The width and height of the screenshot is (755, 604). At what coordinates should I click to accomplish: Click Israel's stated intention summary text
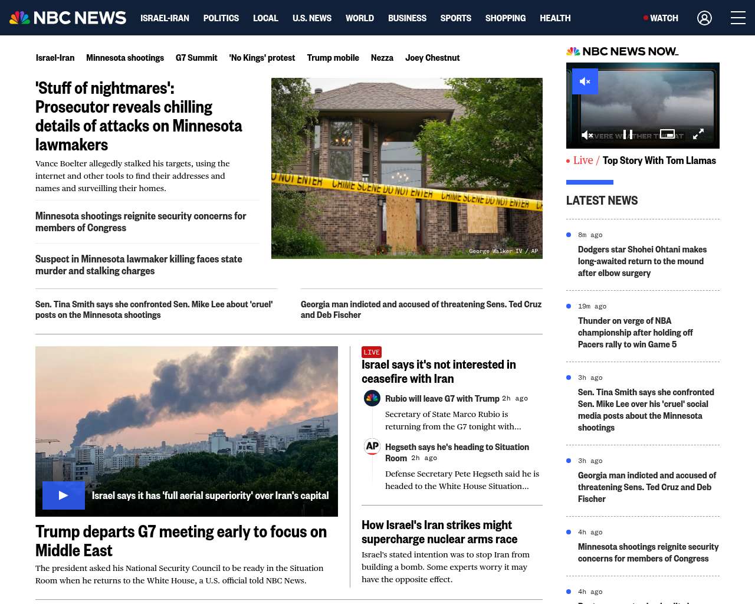coord(446,567)
